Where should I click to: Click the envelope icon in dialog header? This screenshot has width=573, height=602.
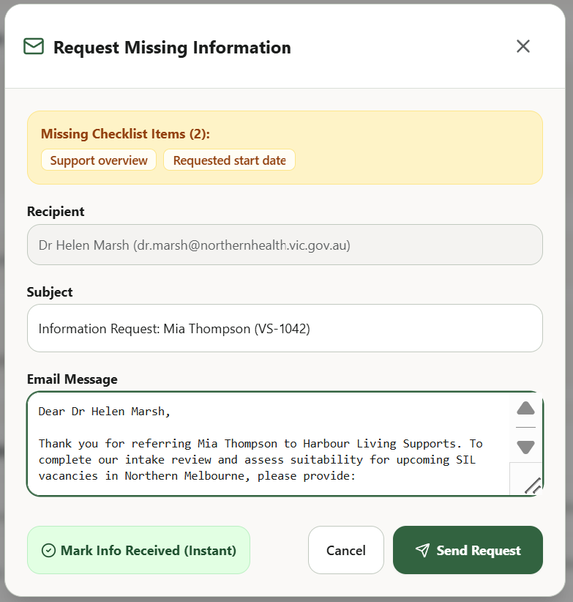point(34,46)
